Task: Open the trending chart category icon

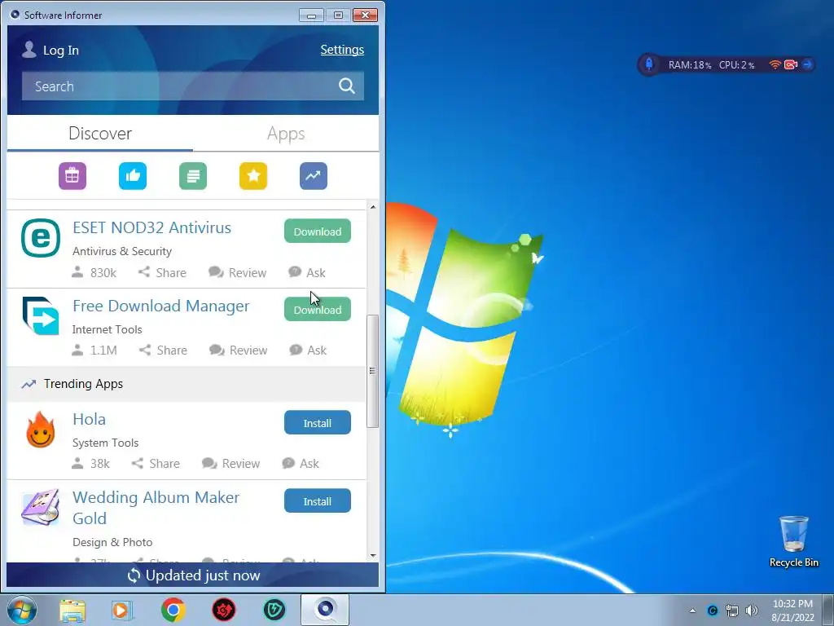Action: click(314, 176)
